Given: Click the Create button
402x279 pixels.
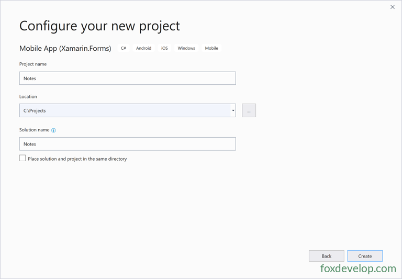Looking at the screenshot, I should pyautogui.click(x=365, y=256).
